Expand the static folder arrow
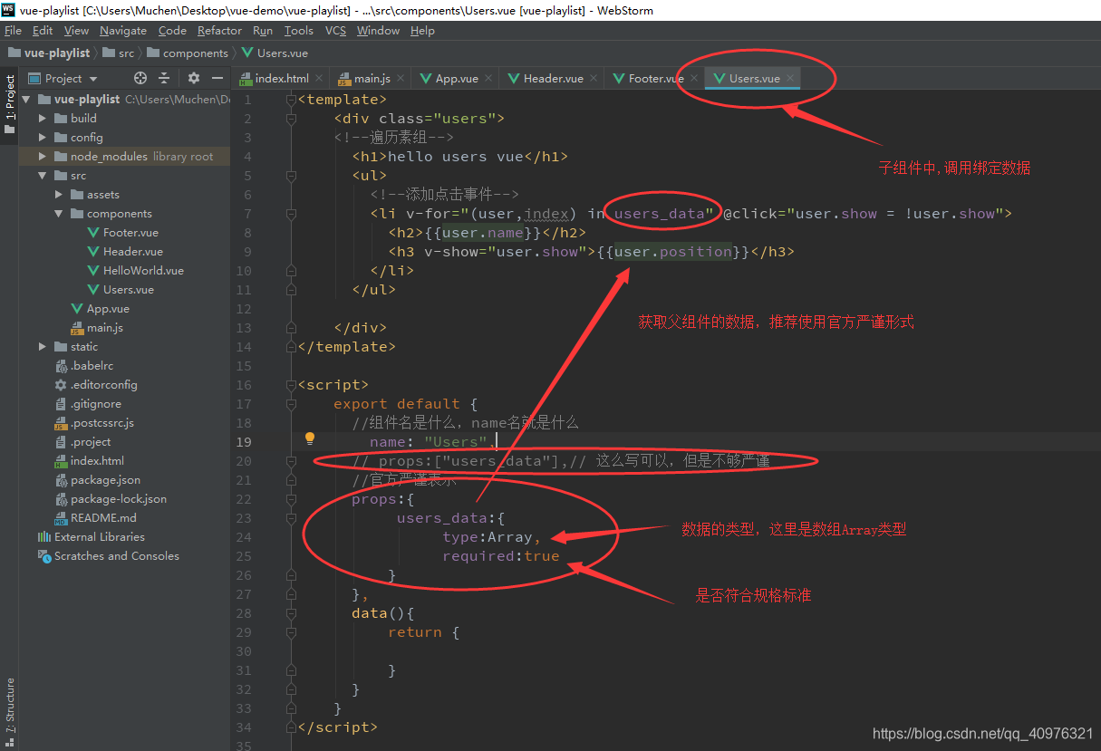The height and width of the screenshot is (751, 1101). (x=43, y=347)
